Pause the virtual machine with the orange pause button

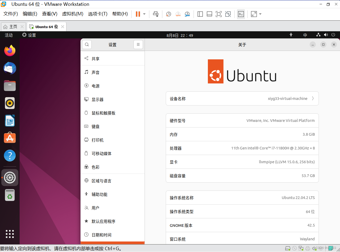[138, 14]
